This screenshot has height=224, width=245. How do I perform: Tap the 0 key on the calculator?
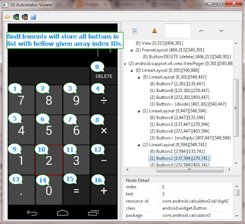pyautogui.click(x=49, y=190)
